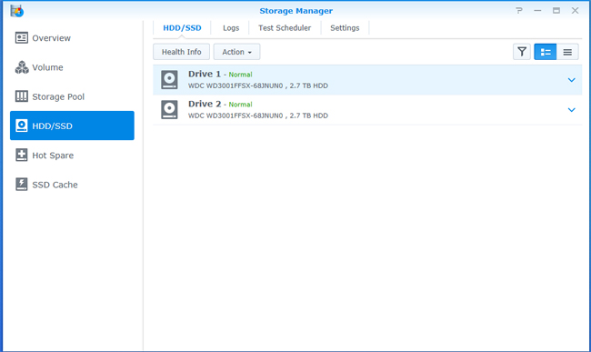
Task: Expand Drive 2 details chevron
Action: [571, 110]
